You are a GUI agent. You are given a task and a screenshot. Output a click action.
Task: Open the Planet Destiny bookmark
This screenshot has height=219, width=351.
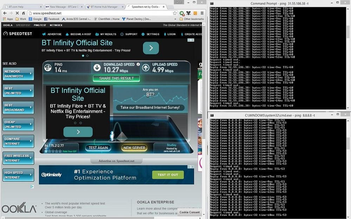click(x=136, y=19)
